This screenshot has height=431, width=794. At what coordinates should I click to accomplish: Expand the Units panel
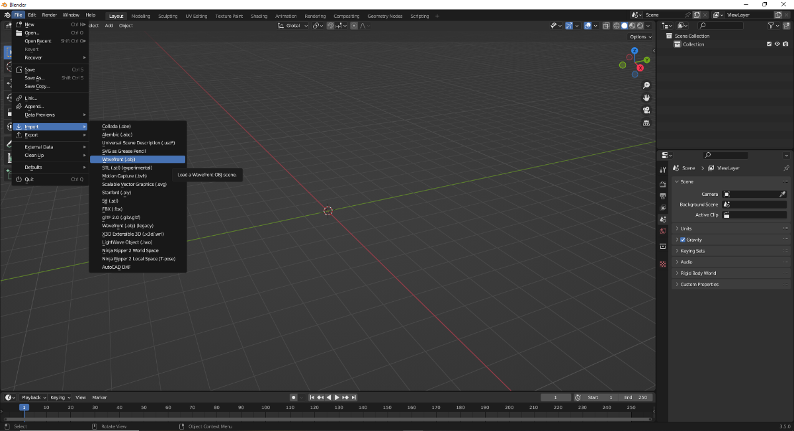pos(686,228)
